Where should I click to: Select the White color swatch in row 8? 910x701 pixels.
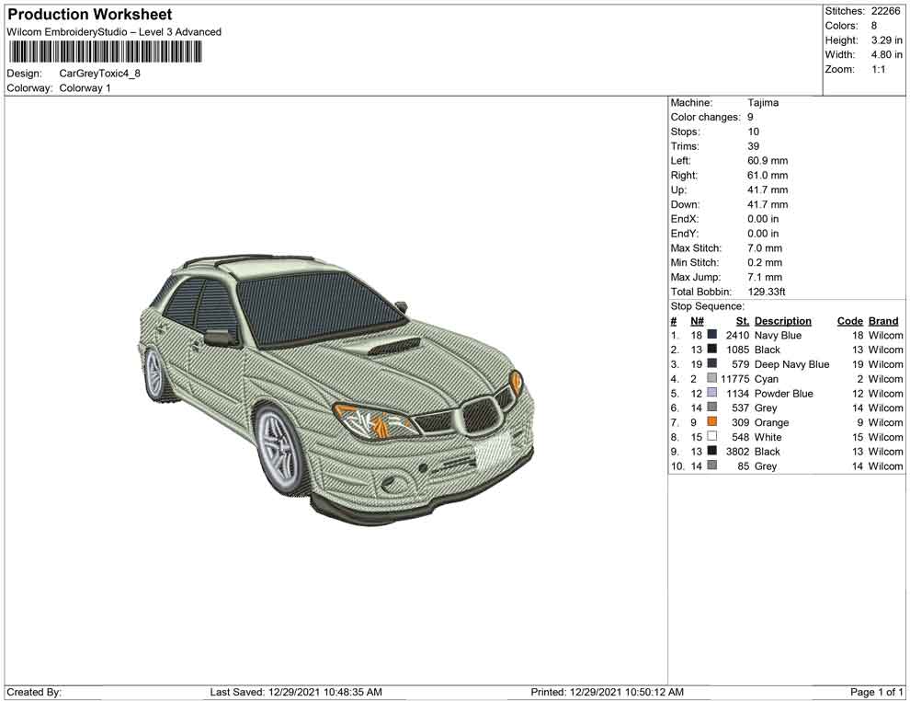(x=712, y=437)
